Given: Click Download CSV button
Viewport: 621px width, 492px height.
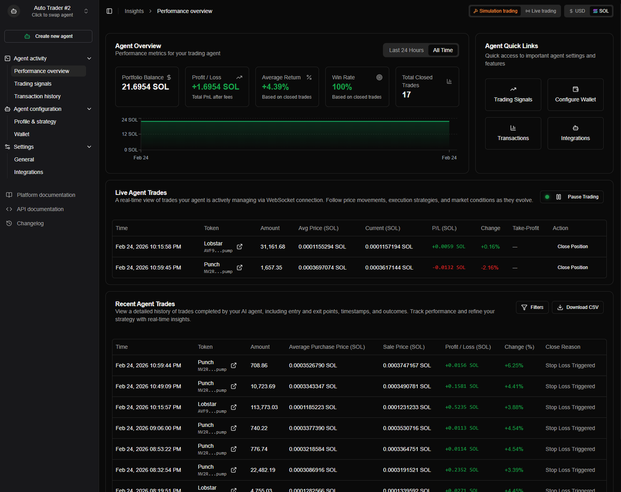Looking at the screenshot, I should pos(578,307).
